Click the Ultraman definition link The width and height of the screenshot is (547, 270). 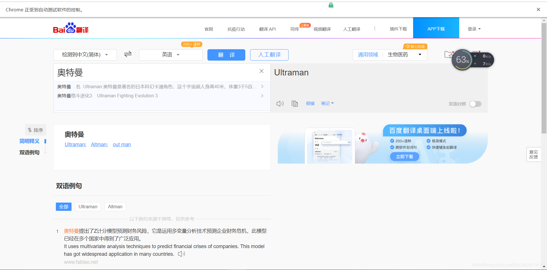click(75, 145)
